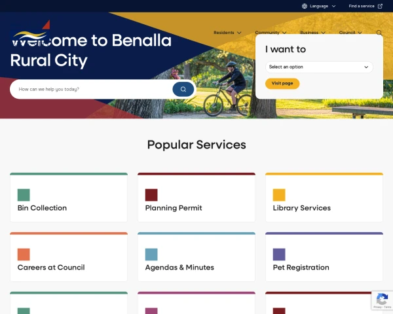Image resolution: width=393 pixels, height=314 pixels.
Task: Click the reCAPTCHA badge
Action: coord(382,300)
